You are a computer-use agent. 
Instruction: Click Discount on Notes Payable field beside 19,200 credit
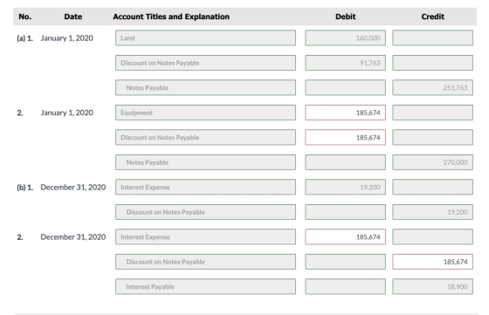(205, 212)
